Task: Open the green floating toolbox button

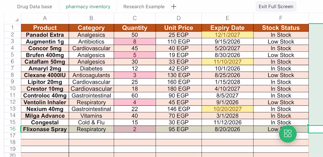Action: tap(288, 134)
